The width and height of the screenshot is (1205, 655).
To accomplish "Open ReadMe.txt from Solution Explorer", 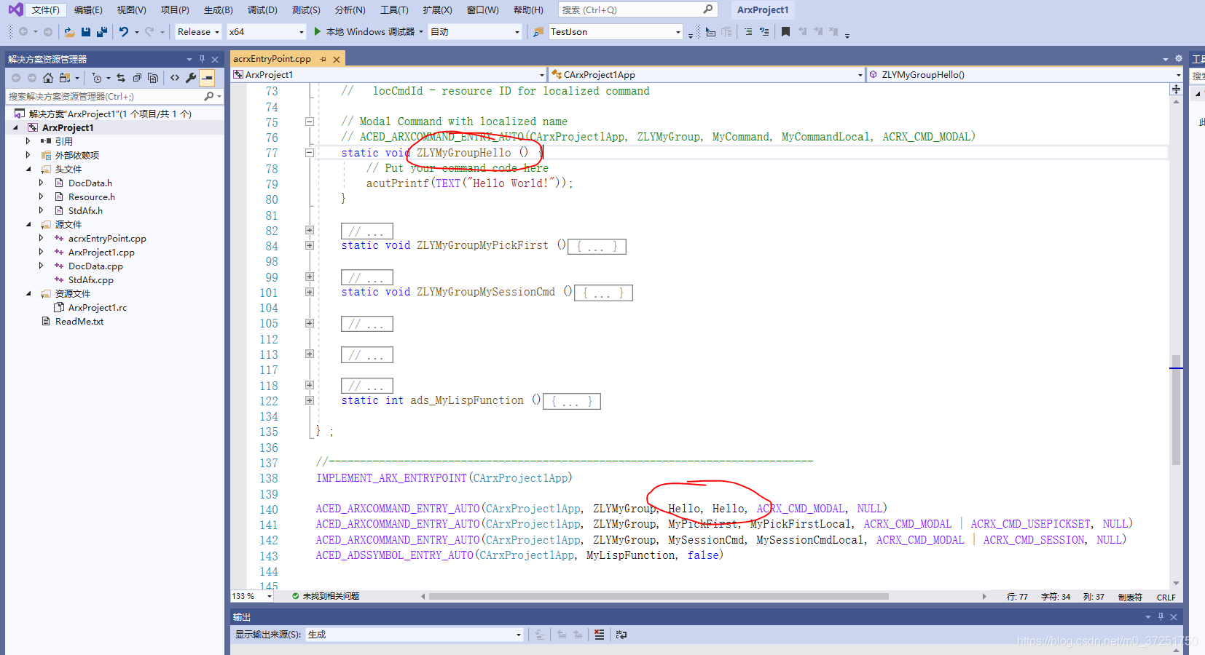I will tap(78, 321).
